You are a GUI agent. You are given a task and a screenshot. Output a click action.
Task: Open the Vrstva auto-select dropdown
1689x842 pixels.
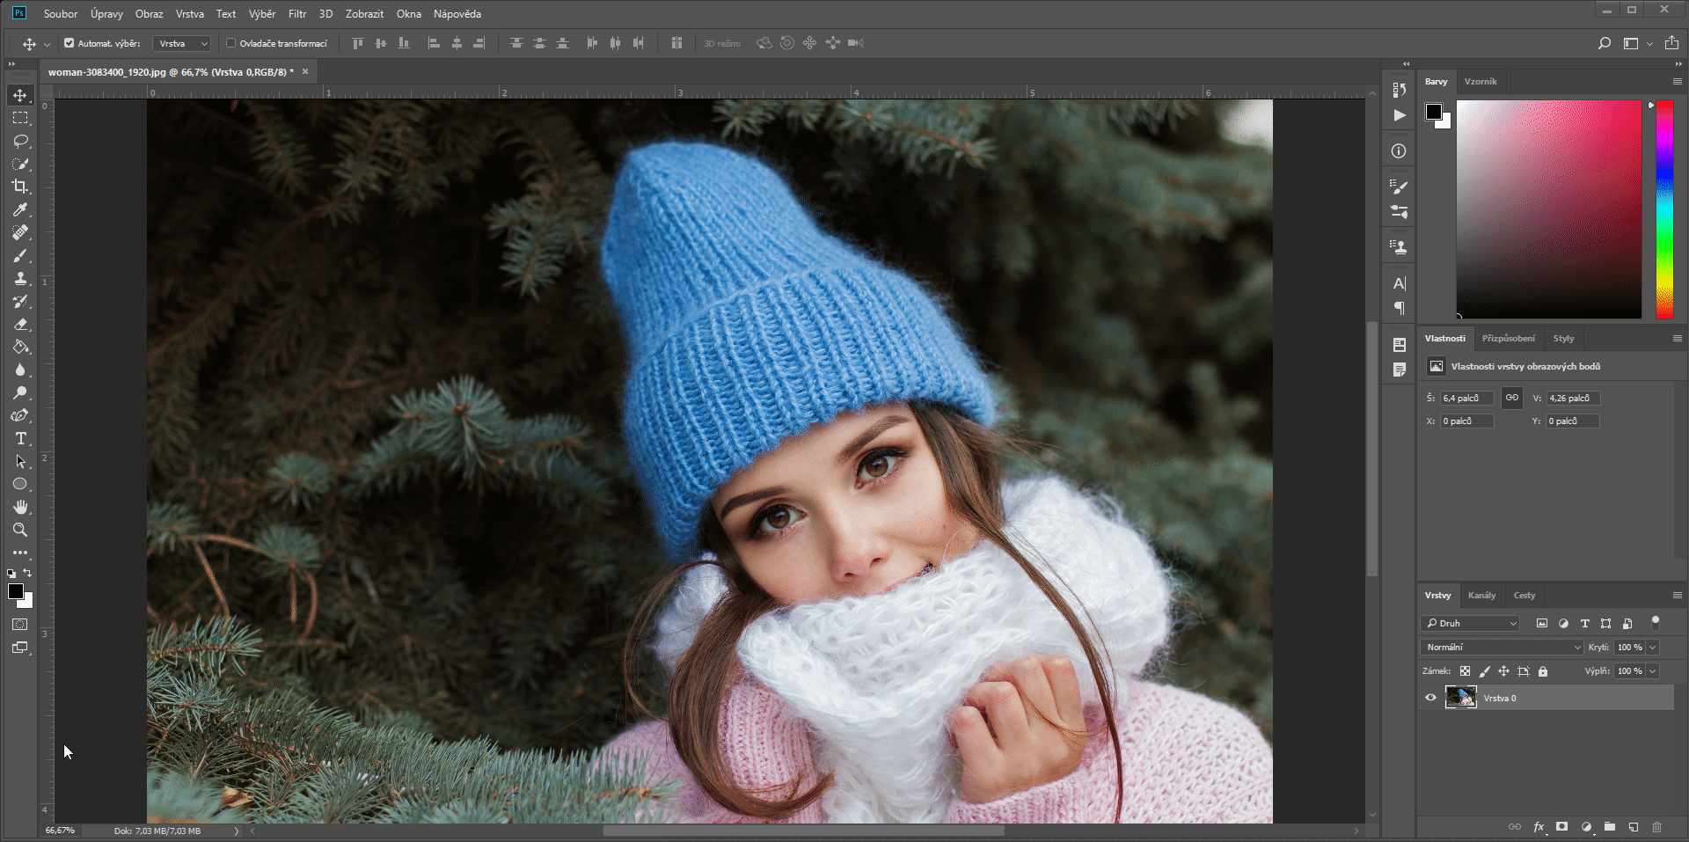click(180, 42)
